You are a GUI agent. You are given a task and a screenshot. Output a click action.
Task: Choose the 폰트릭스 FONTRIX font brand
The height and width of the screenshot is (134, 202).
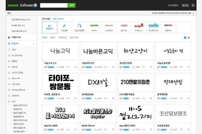(x=168, y=27)
